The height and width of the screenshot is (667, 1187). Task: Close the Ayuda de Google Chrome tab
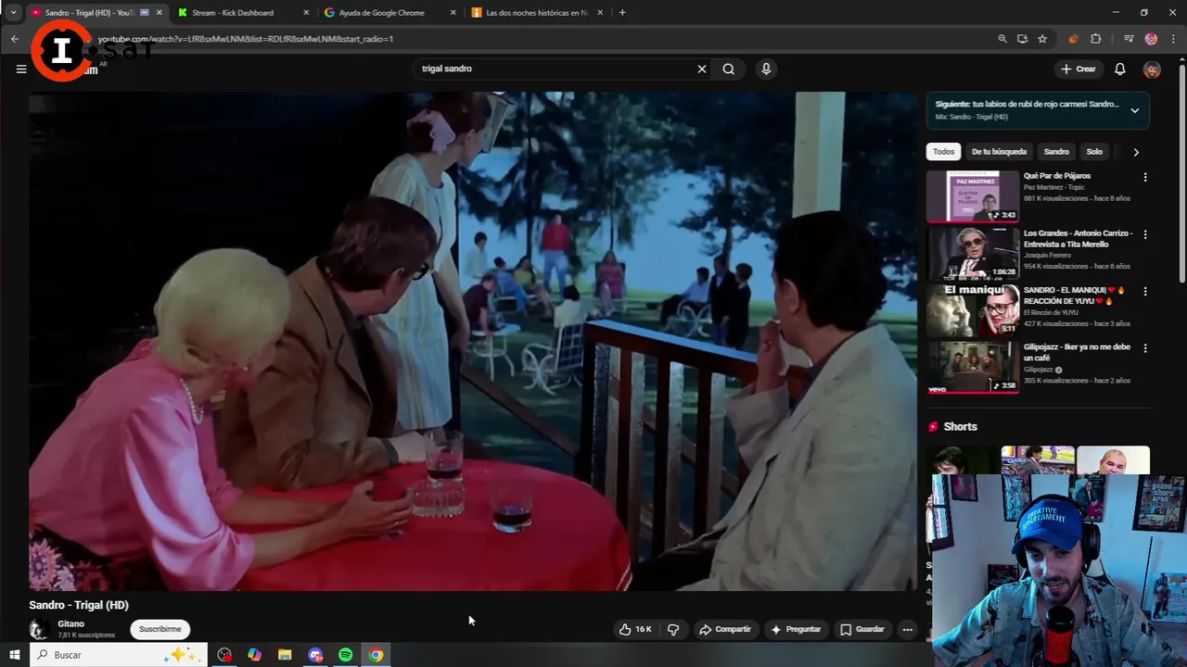[x=453, y=13]
